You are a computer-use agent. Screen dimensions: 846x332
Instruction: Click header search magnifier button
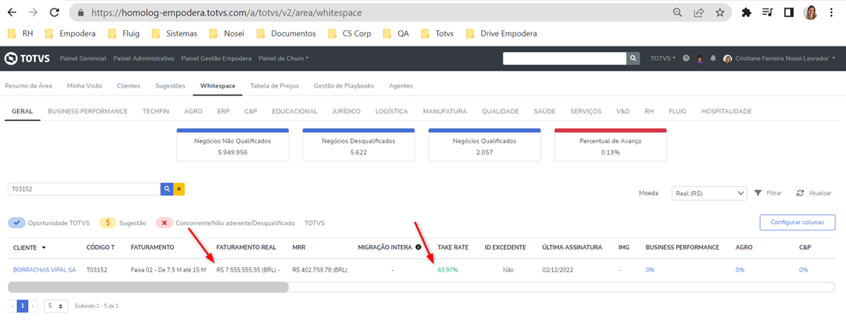tap(633, 58)
